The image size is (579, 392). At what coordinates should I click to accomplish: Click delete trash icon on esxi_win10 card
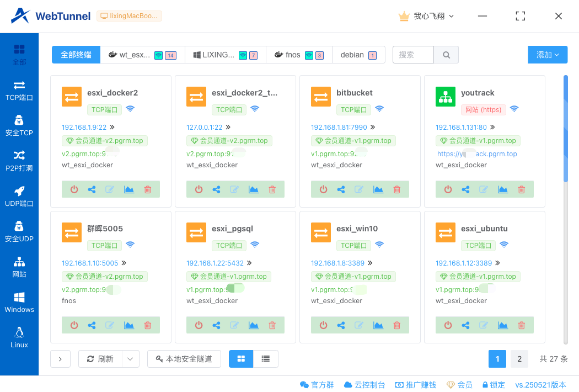(396, 325)
